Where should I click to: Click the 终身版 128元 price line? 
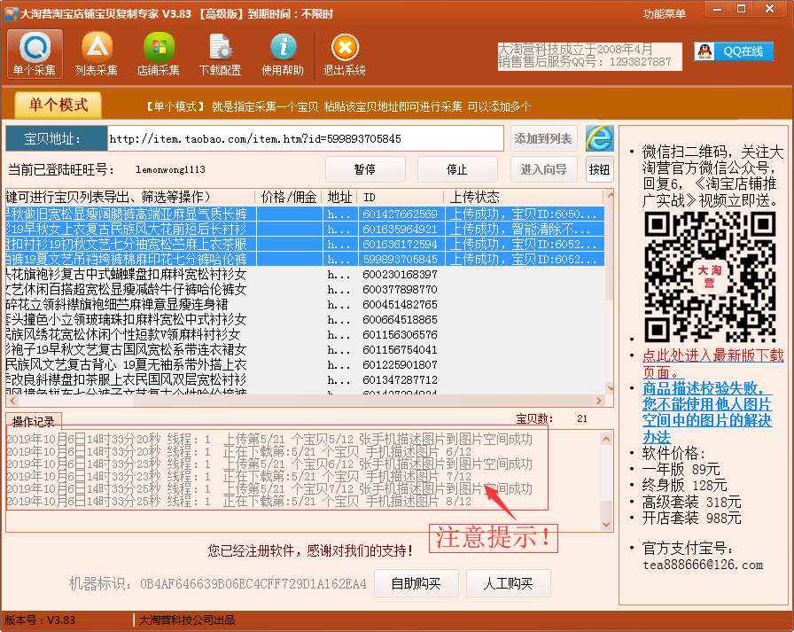pyautogui.click(x=685, y=485)
